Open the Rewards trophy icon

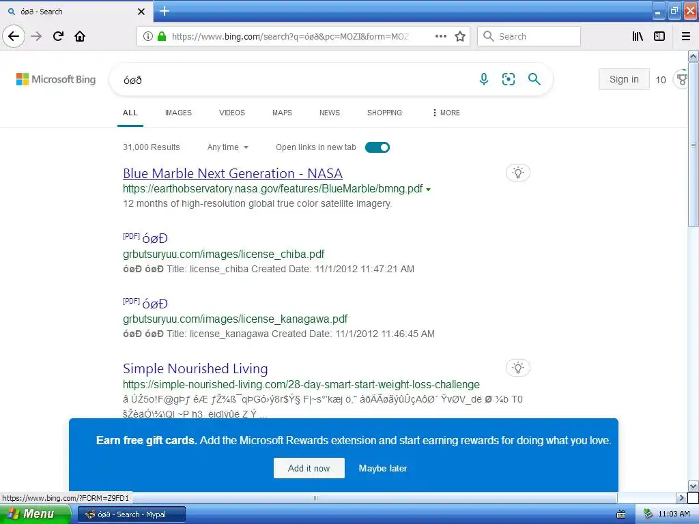point(682,79)
